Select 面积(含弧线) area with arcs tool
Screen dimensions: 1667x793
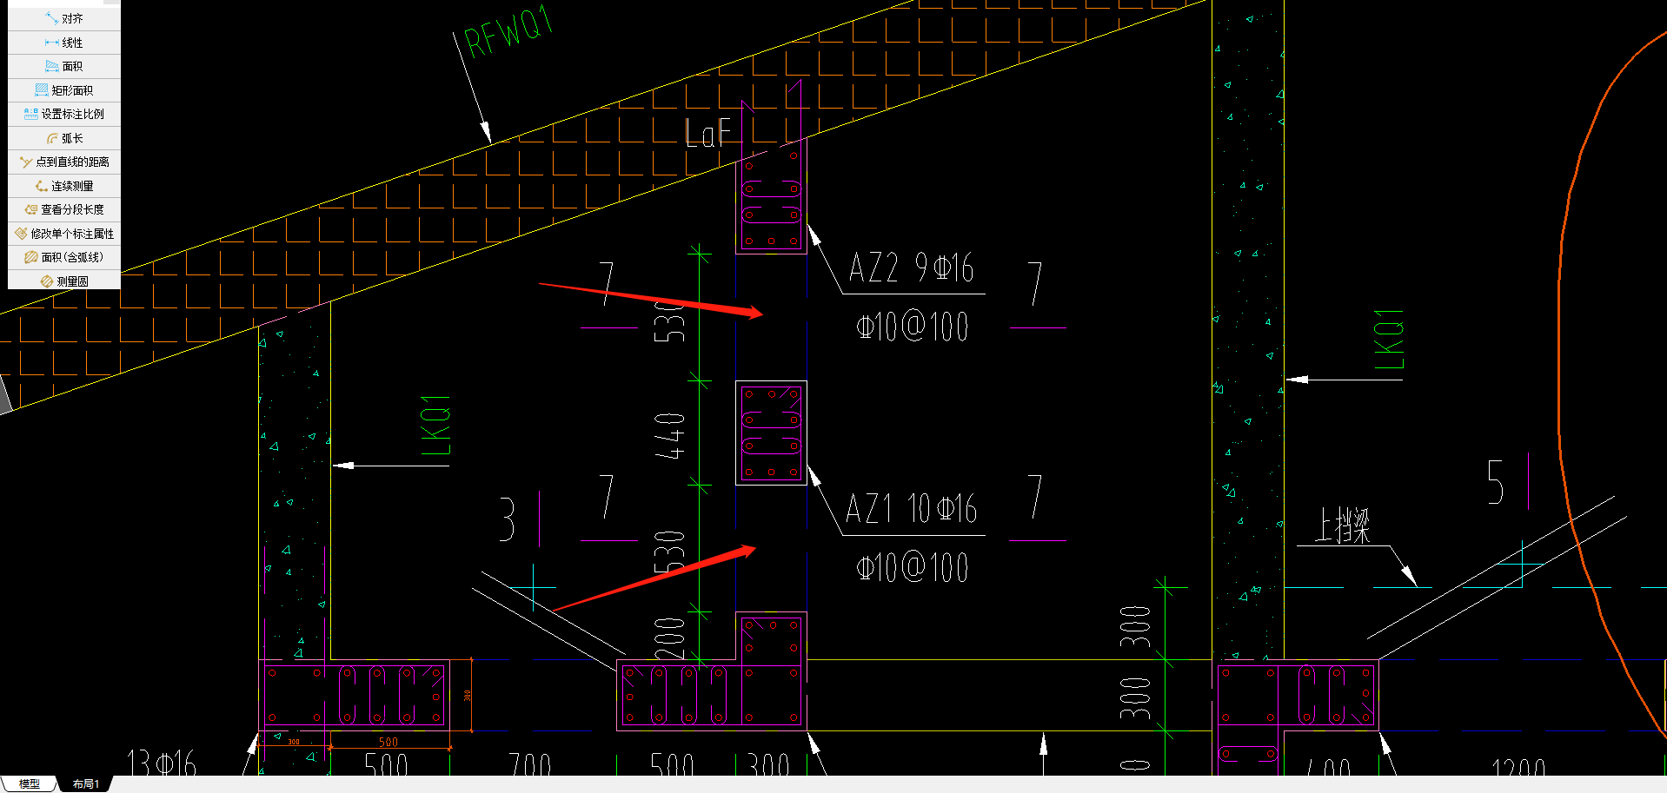pyautogui.click(x=64, y=257)
